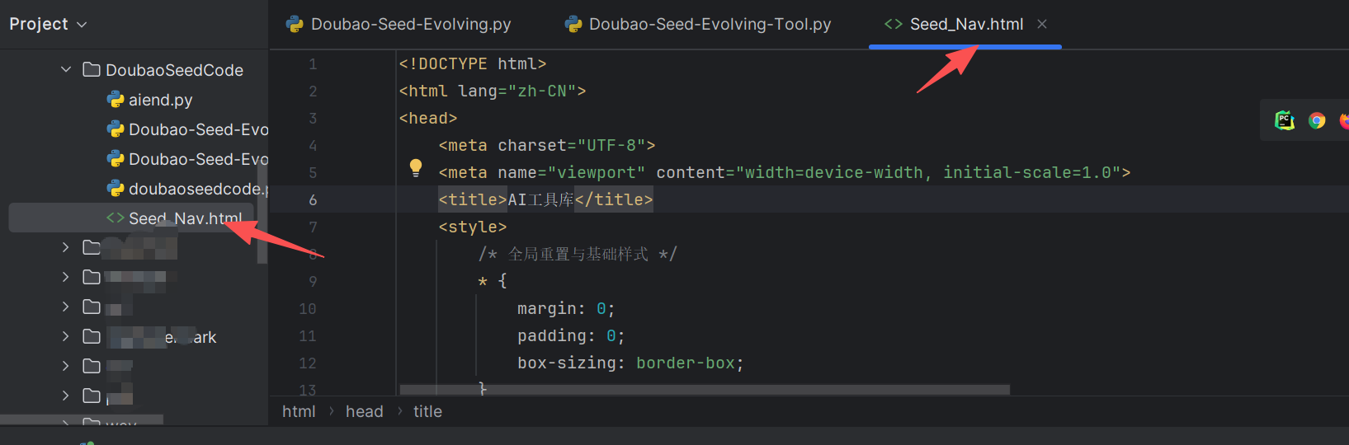Click the Python icon beside doubaoseedcode file
Screen dimensions: 1349x445
116,189
